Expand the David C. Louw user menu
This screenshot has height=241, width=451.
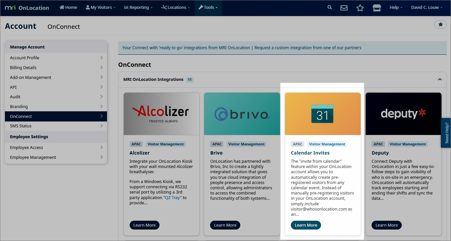(x=426, y=8)
